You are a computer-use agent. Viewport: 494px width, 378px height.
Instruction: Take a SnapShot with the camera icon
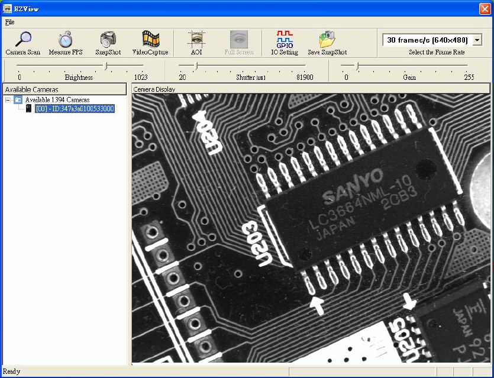pyautogui.click(x=108, y=40)
